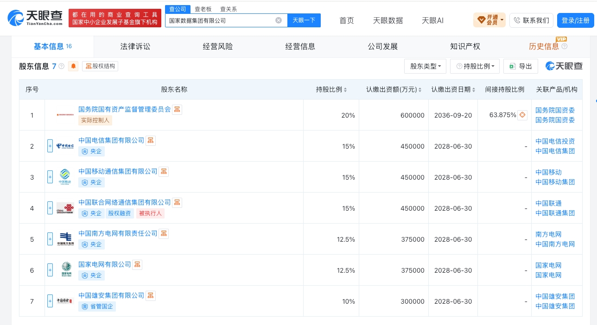Click the 联系我们 contact button
The width and height of the screenshot is (597, 325).
click(x=531, y=20)
